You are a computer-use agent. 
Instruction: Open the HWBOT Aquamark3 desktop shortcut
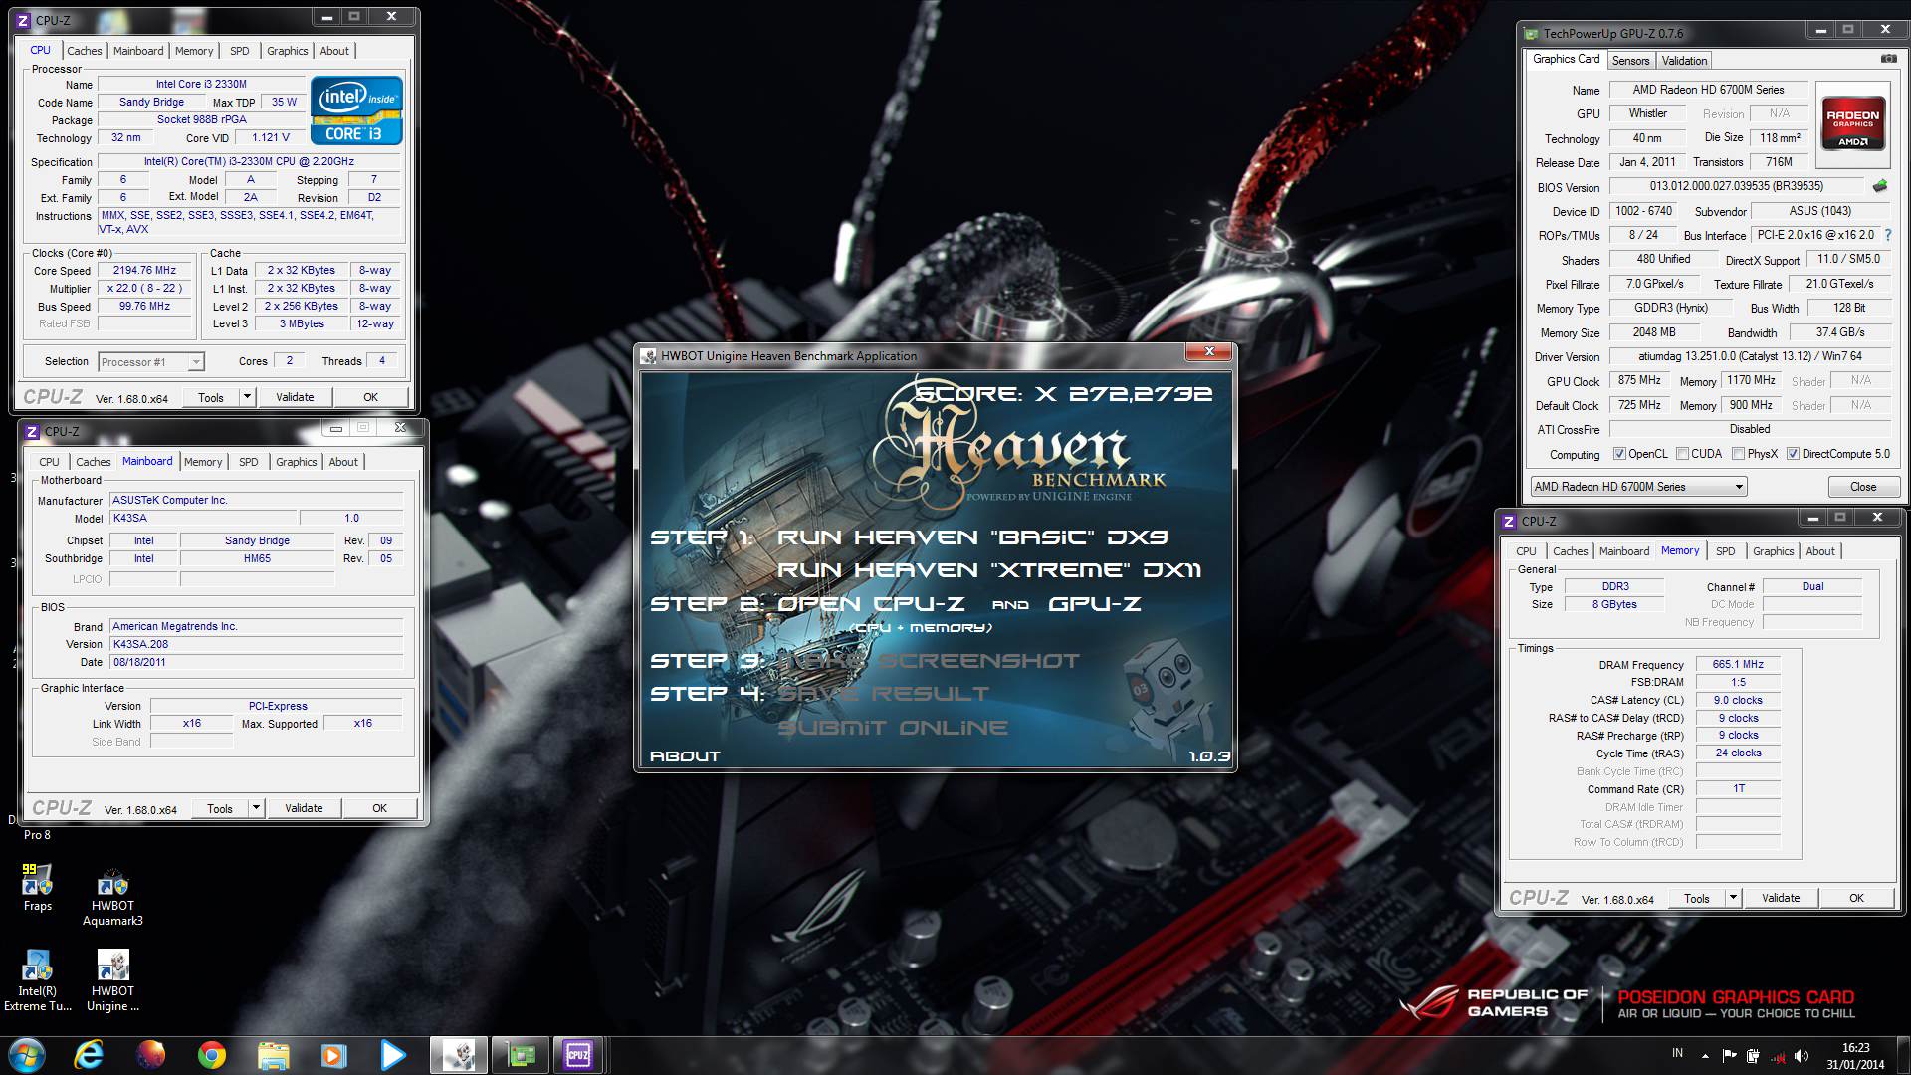[112, 898]
